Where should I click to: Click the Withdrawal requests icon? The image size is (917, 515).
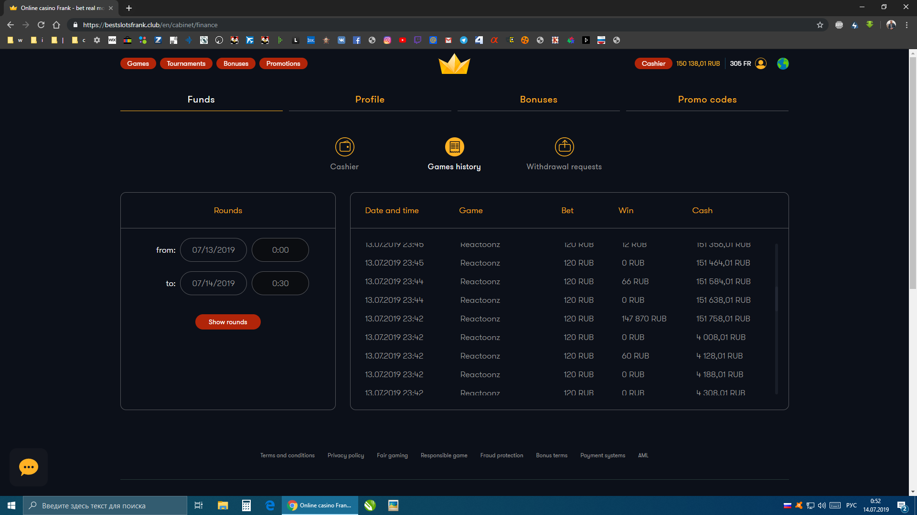pos(564,147)
